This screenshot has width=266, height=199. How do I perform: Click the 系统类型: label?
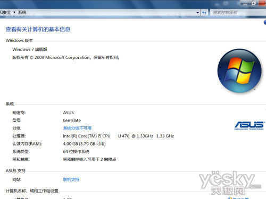click(21, 152)
